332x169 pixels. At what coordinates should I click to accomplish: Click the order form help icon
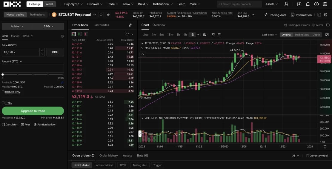pos(62,36)
